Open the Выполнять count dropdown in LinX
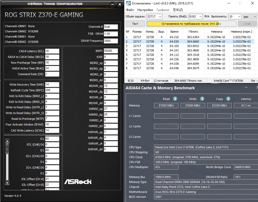258x202 pixels. click(x=239, y=16)
